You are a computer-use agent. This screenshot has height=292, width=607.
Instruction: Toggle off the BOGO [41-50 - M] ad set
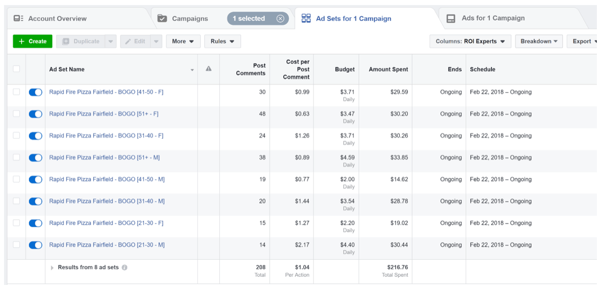35,179
